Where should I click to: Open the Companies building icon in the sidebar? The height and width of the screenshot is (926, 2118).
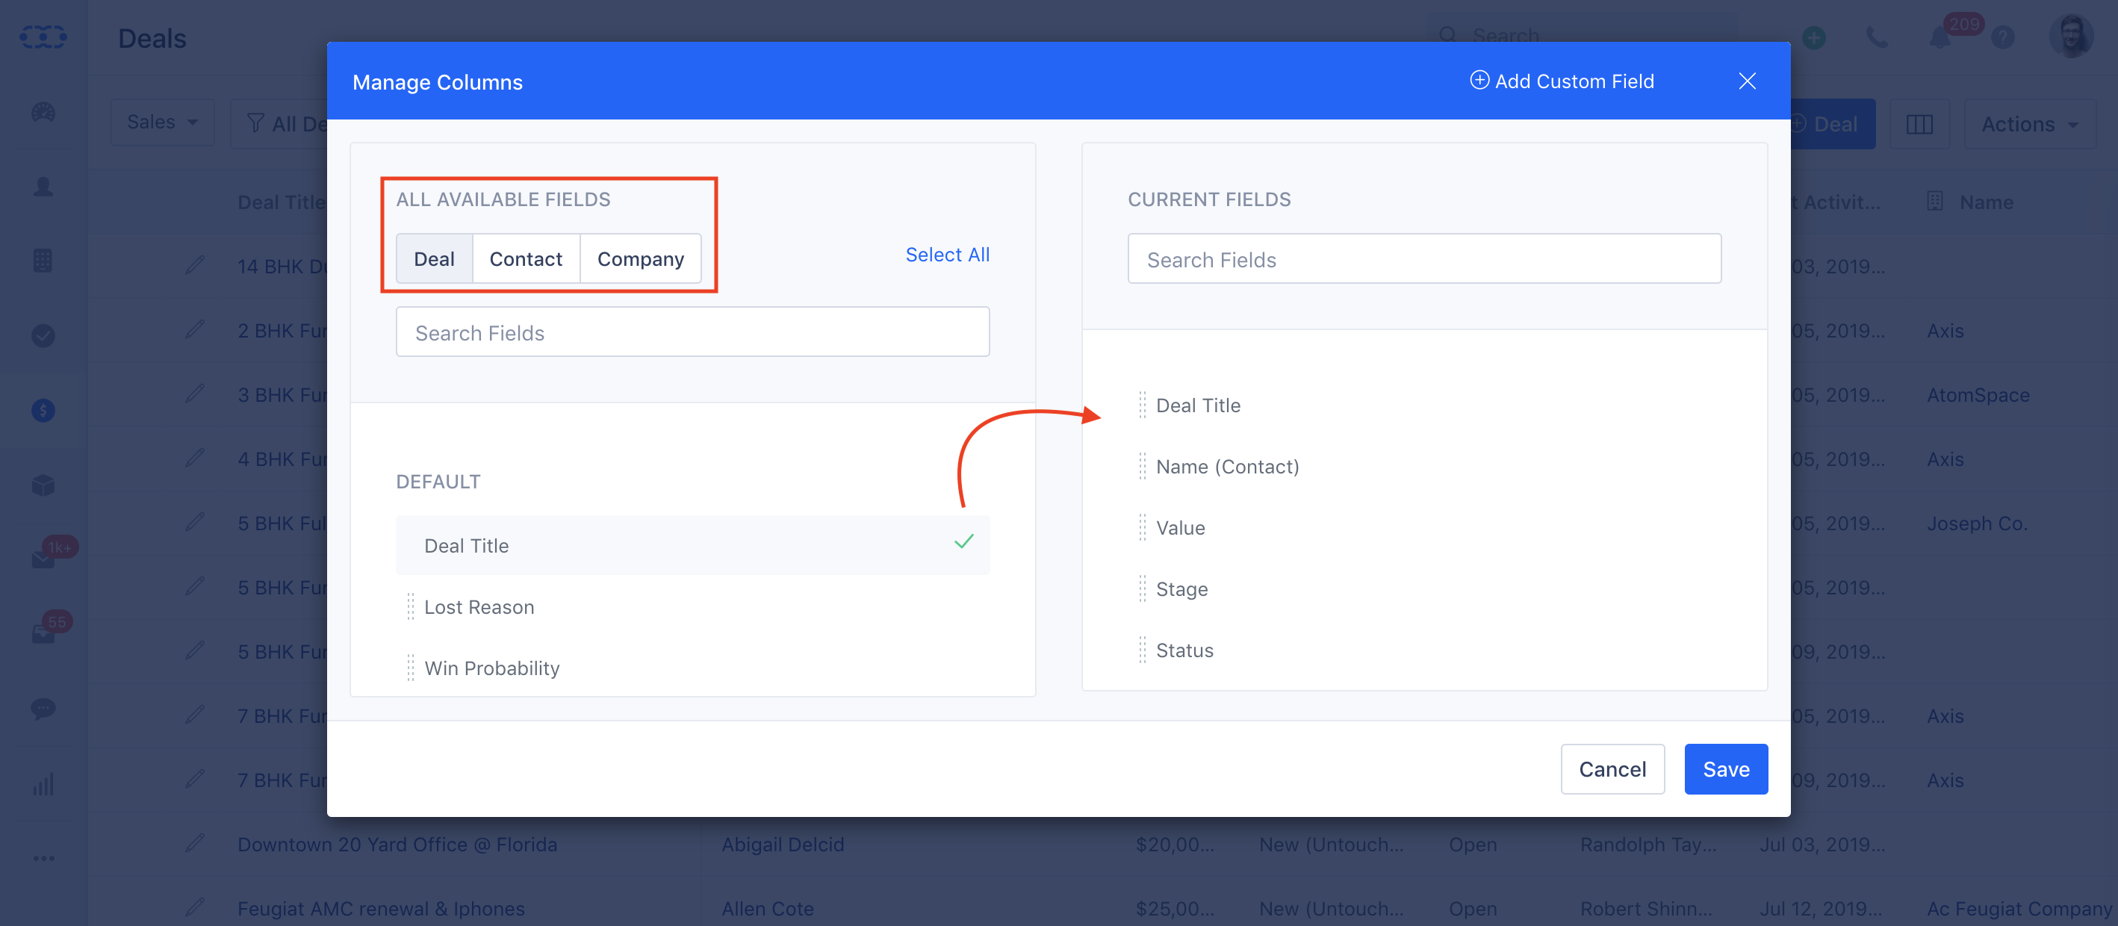coord(43,261)
